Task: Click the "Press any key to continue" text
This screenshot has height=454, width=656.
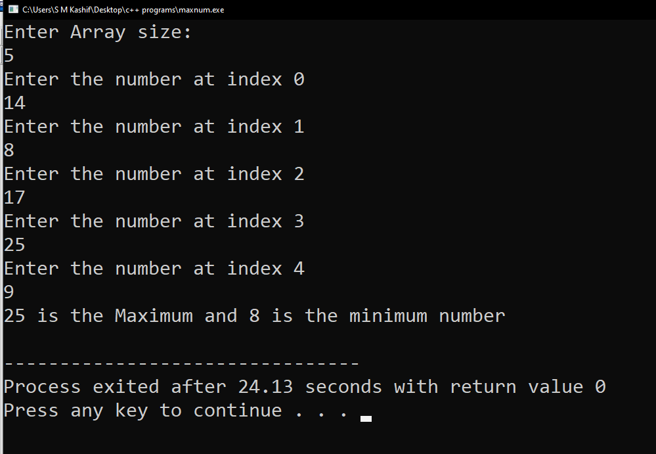Action: coord(142,411)
